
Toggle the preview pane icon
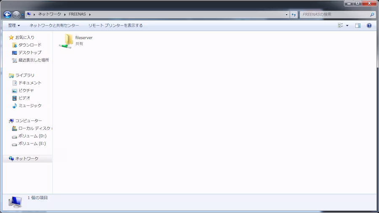(358, 26)
